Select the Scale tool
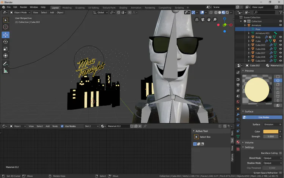The width and height of the screenshot is (284, 178). pyautogui.click(x=6, y=49)
